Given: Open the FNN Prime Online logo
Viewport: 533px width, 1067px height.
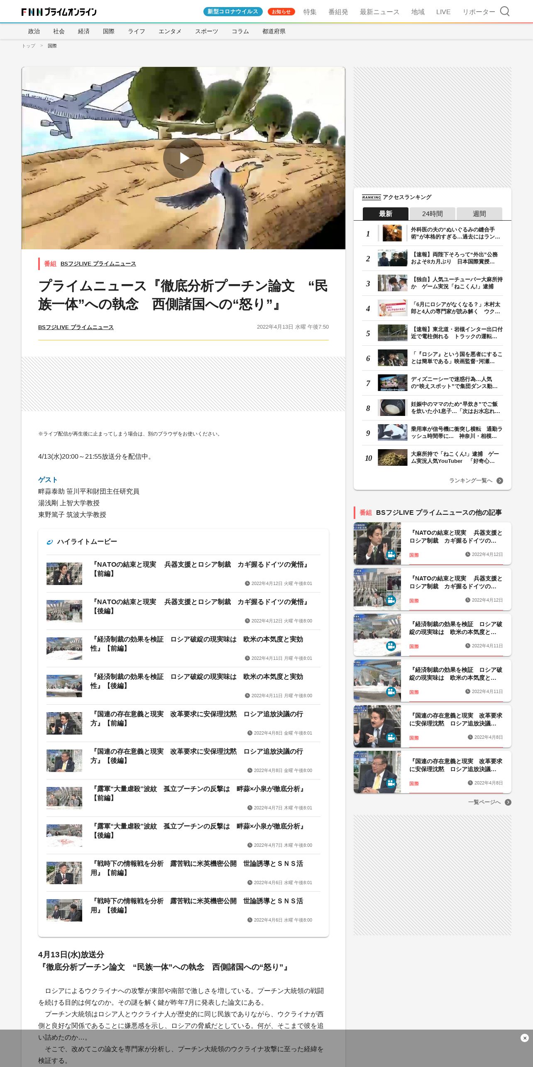Looking at the screenshot, I should tap(59, 12).
